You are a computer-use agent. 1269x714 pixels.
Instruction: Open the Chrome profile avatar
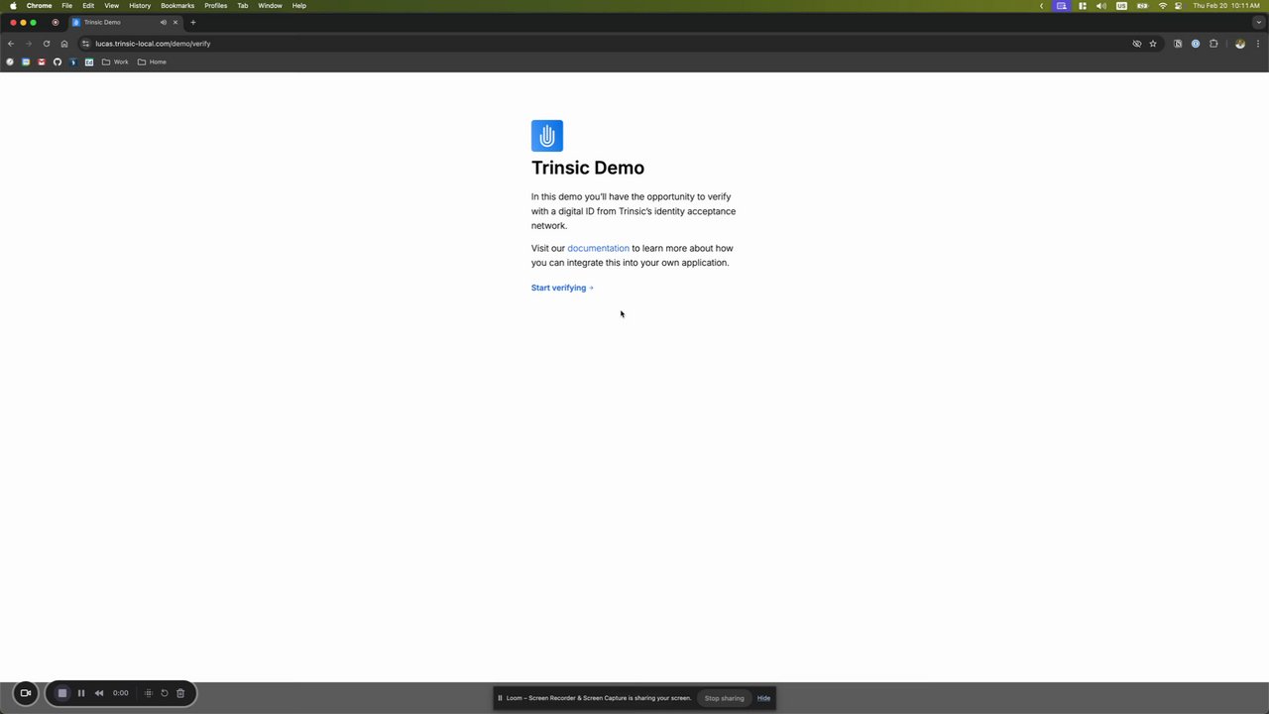coord(1240,44)
